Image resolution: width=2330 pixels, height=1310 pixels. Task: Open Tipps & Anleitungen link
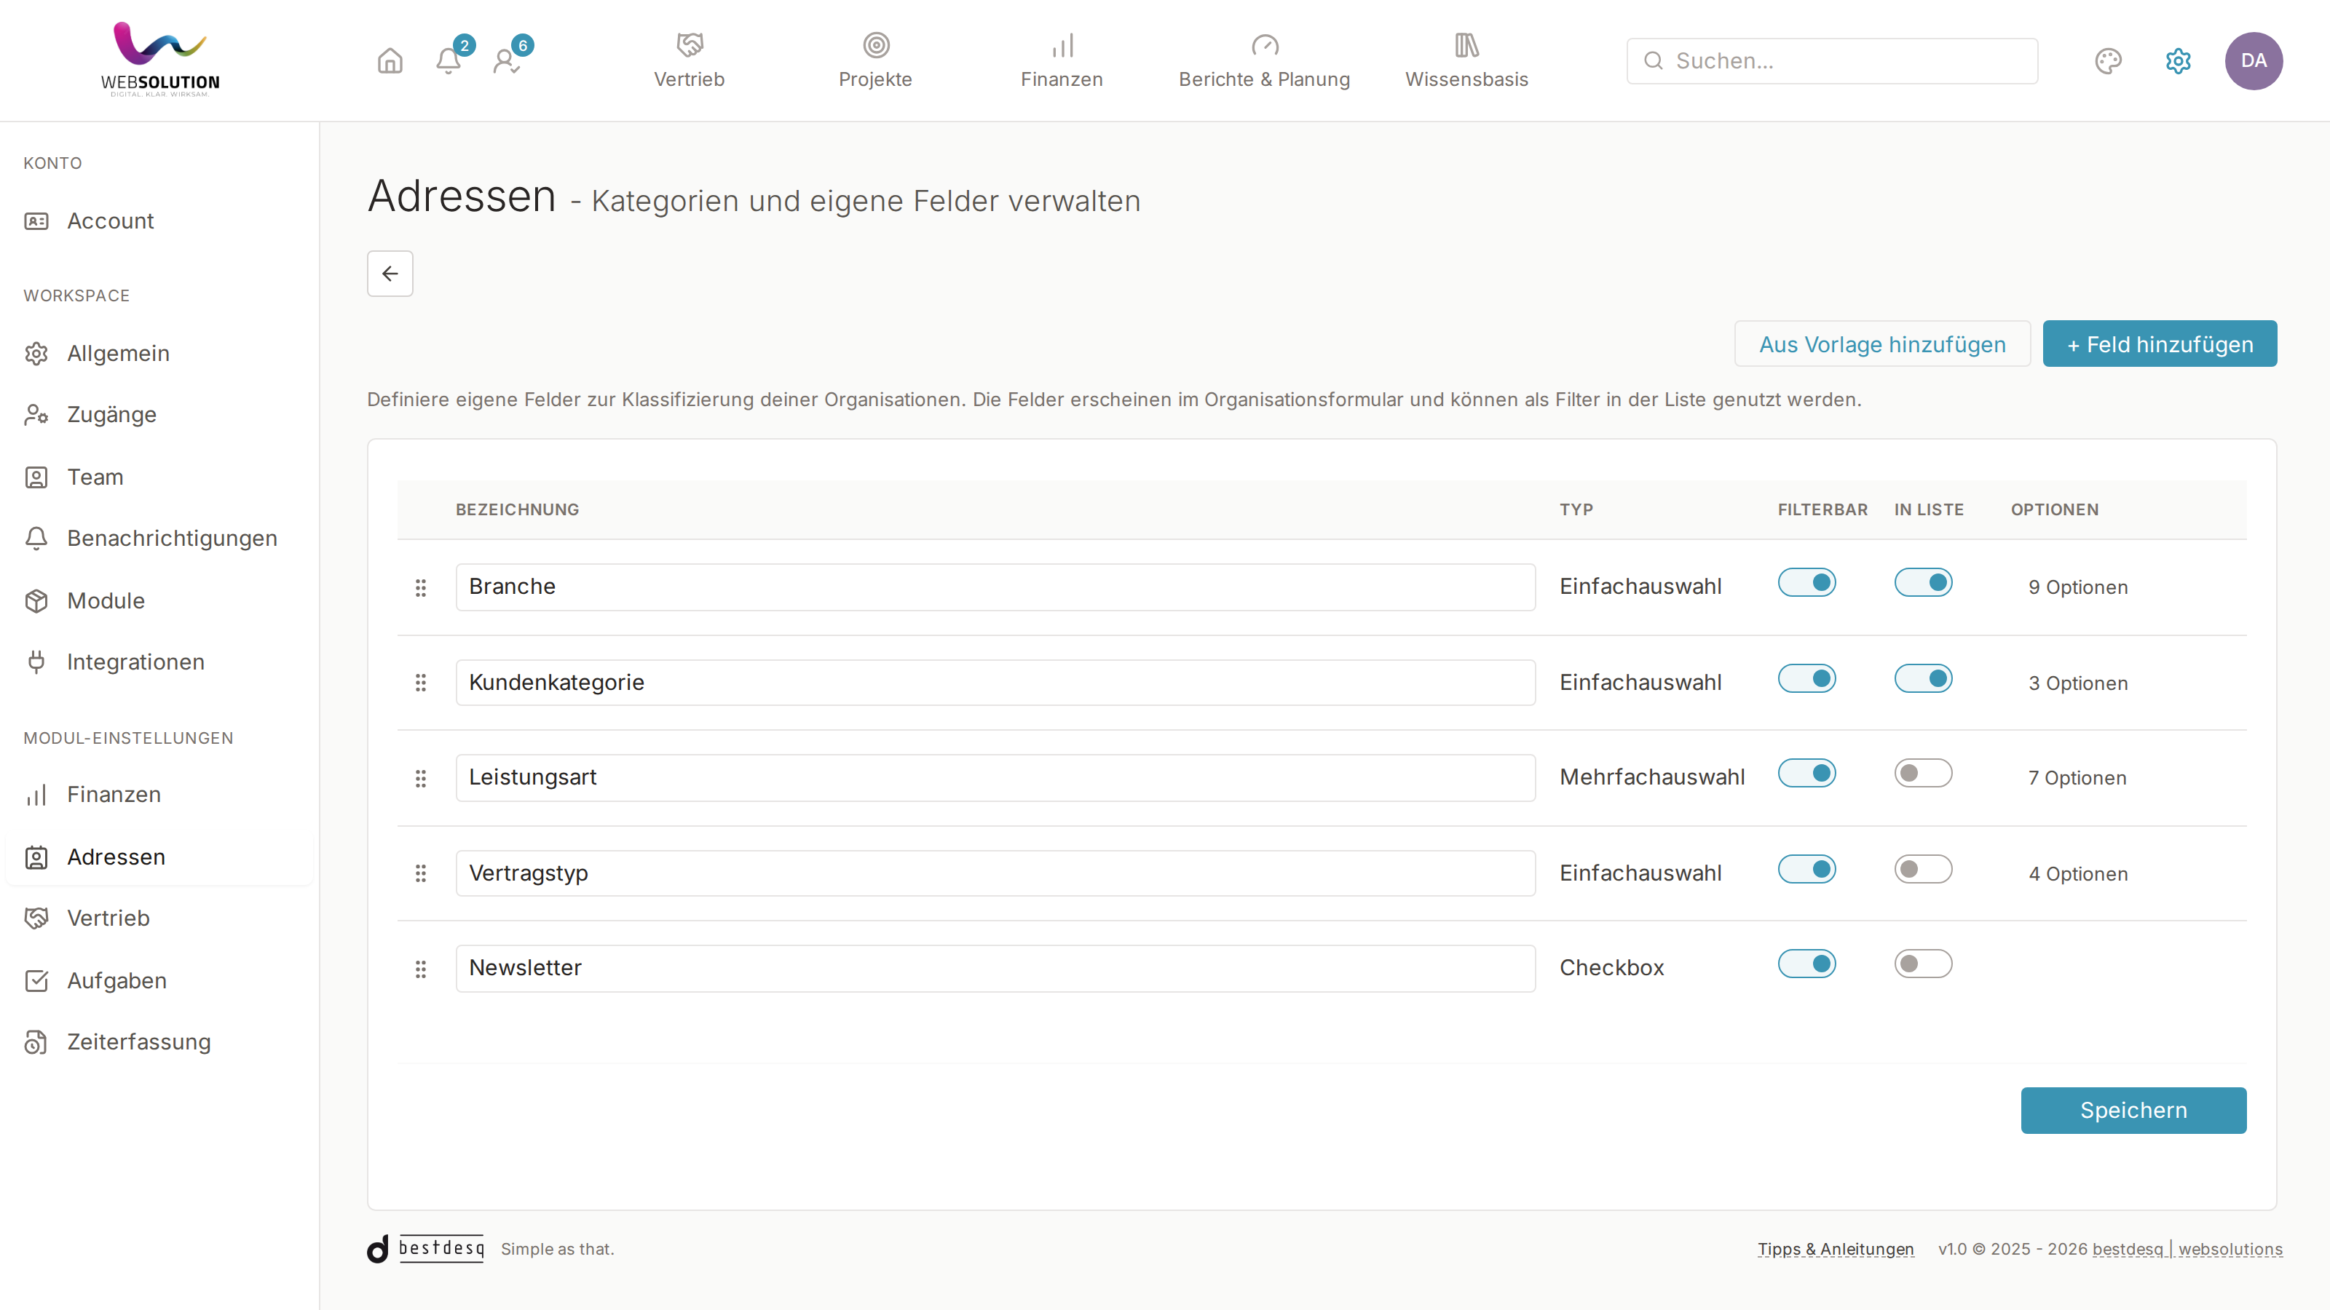(x=1835, y=1249)
